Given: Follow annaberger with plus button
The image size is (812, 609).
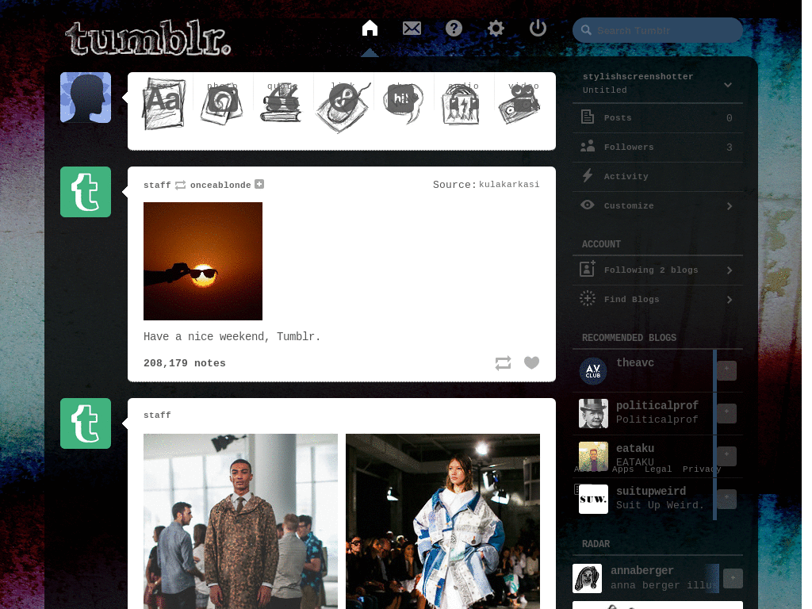Looking at the screenshot, I should point(733,578).
